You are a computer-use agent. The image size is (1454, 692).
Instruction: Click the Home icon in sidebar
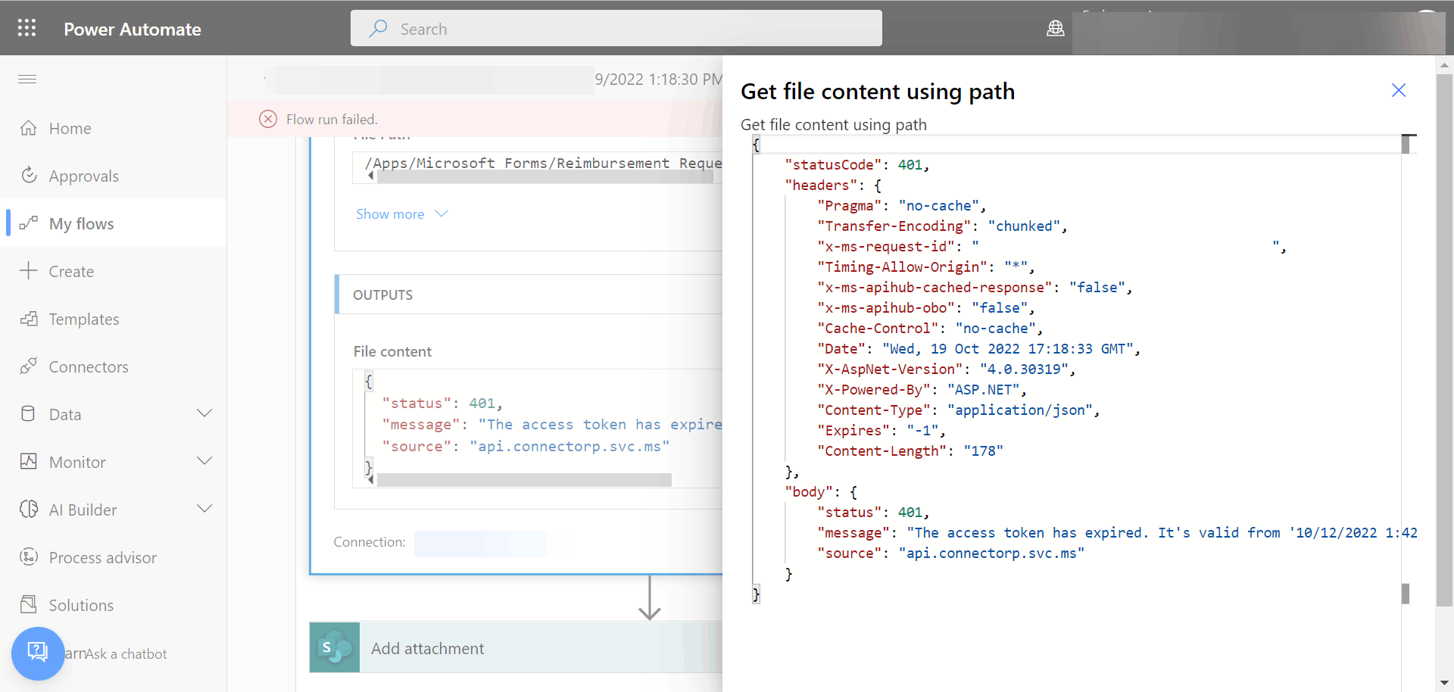[29, 128]
